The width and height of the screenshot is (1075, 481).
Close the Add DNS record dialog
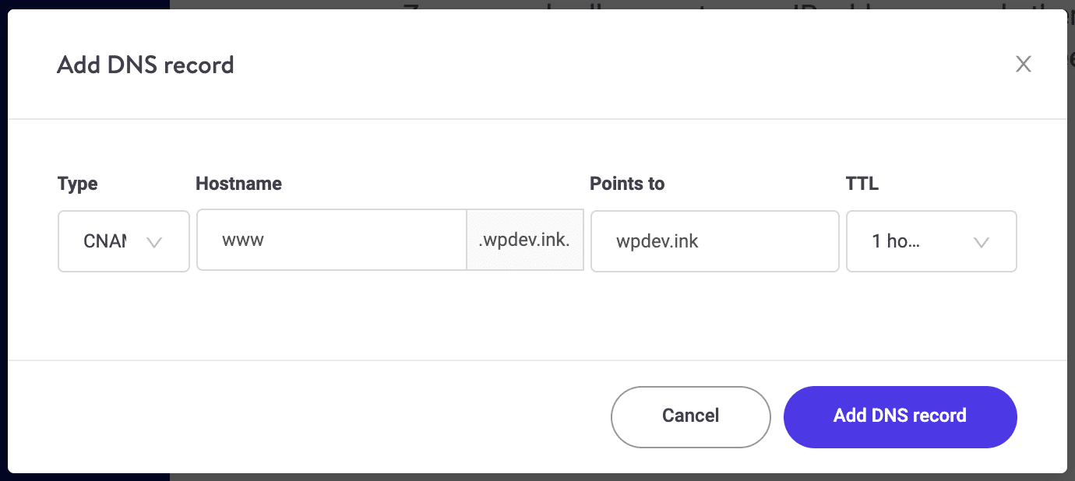point(1023,64)
